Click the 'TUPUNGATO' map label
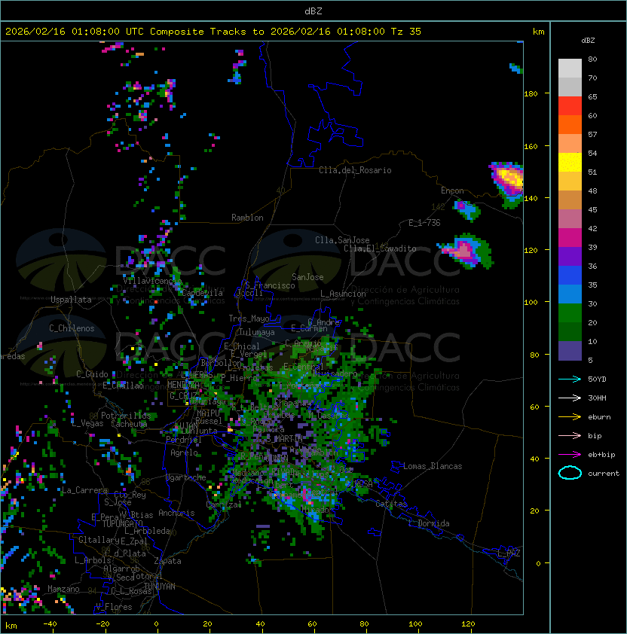This screenshot has height=634, width=627. (123, 523)
